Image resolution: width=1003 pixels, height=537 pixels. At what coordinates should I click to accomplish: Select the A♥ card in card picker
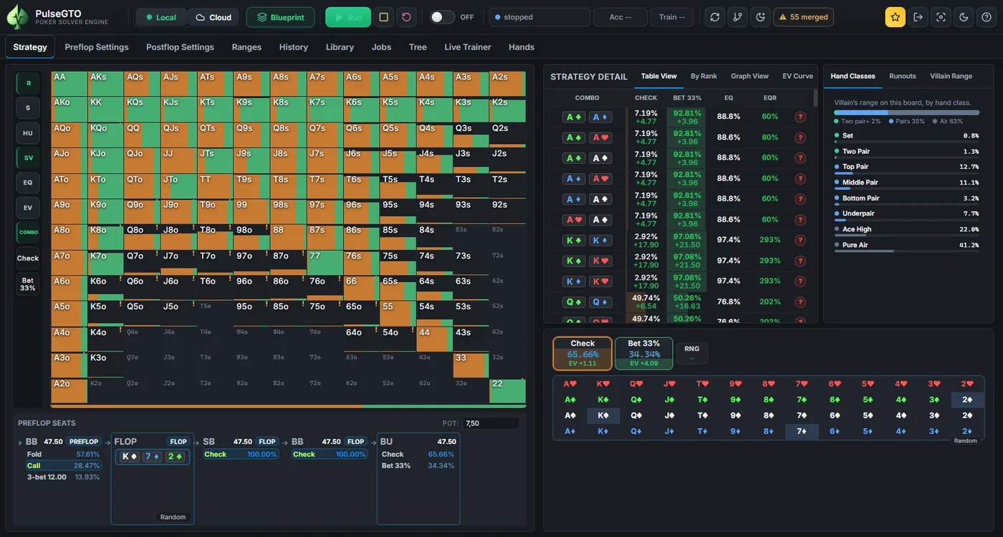[x=570, y=384]
